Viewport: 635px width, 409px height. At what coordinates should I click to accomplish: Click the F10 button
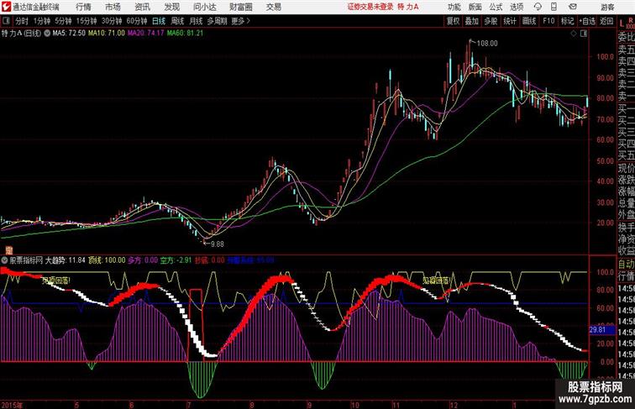click(548, 20)
